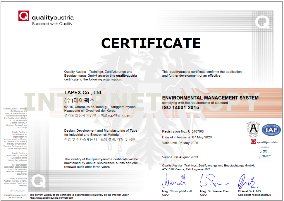
Task: Click 'AT-1010 Vienna, Zelinkagasse 10/3' address
Action: pyautogui.click(x=186, y=169)
